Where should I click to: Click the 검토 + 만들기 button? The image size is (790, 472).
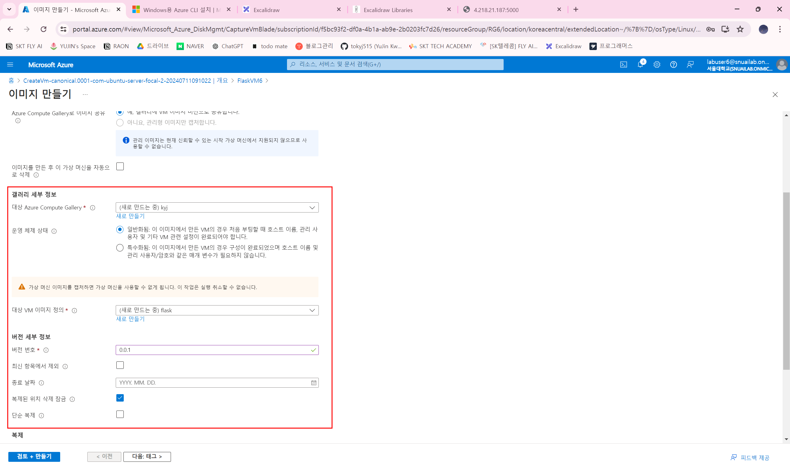(34, 457)
